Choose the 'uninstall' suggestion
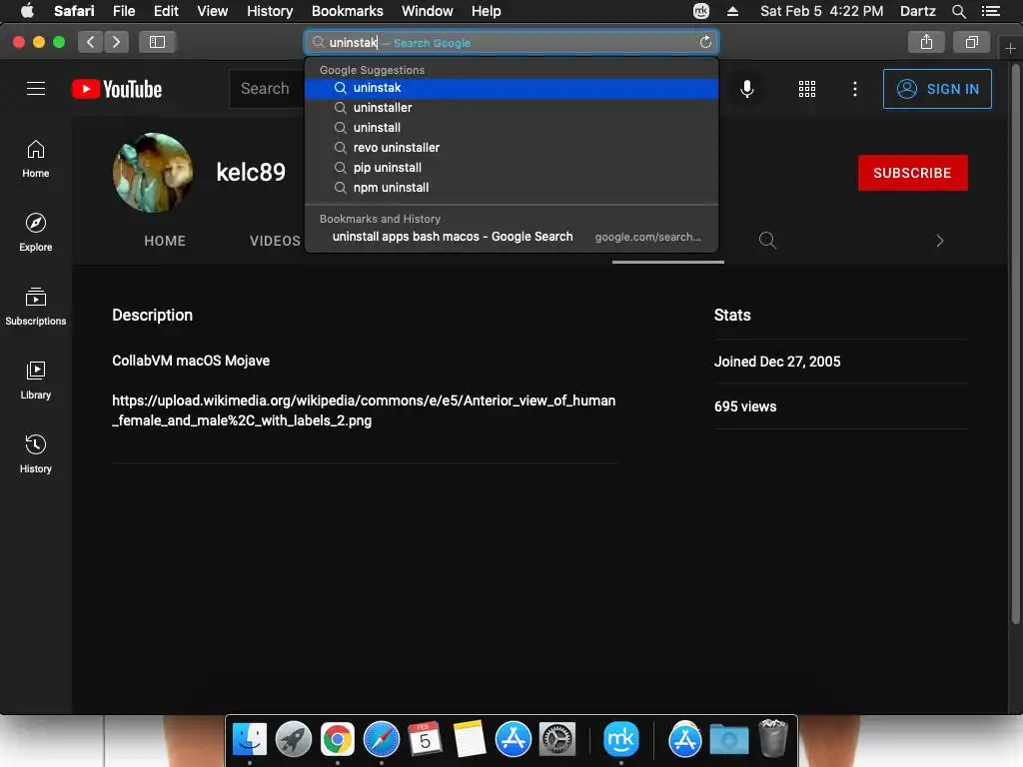The width and height of the screenshot is (1023, 767). tap(511, 128)
